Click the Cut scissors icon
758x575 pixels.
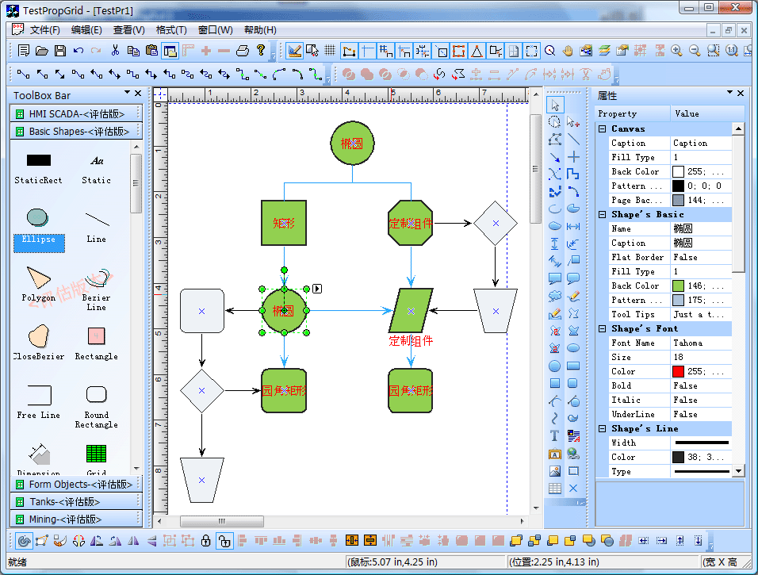pyautogui.click(x=115, y=51)
